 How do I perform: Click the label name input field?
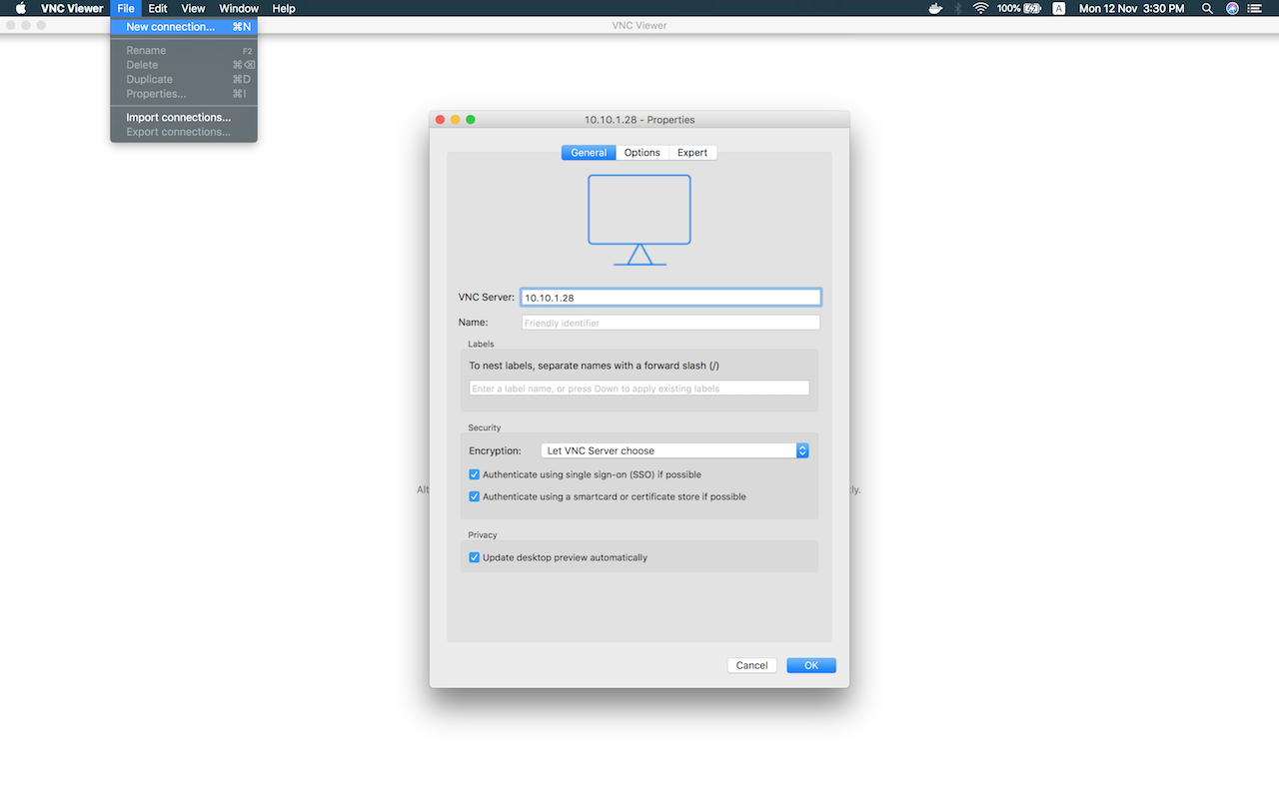coord(639,389)
